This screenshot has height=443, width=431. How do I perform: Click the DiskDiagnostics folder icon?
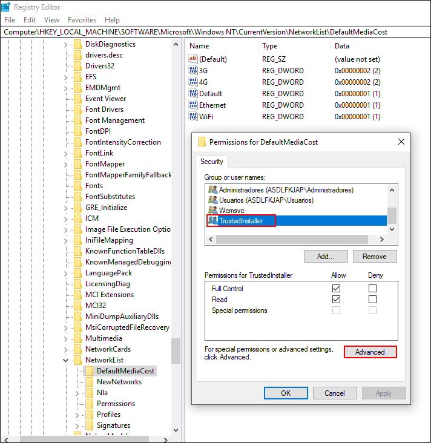(77, 44)
